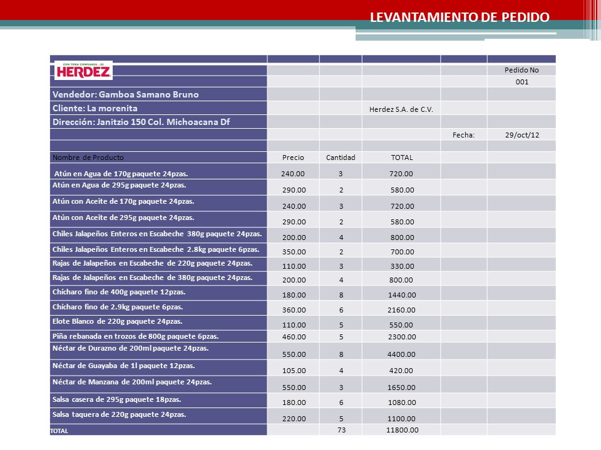Select grand total 11800.00
601x450 pixels.
402,430
